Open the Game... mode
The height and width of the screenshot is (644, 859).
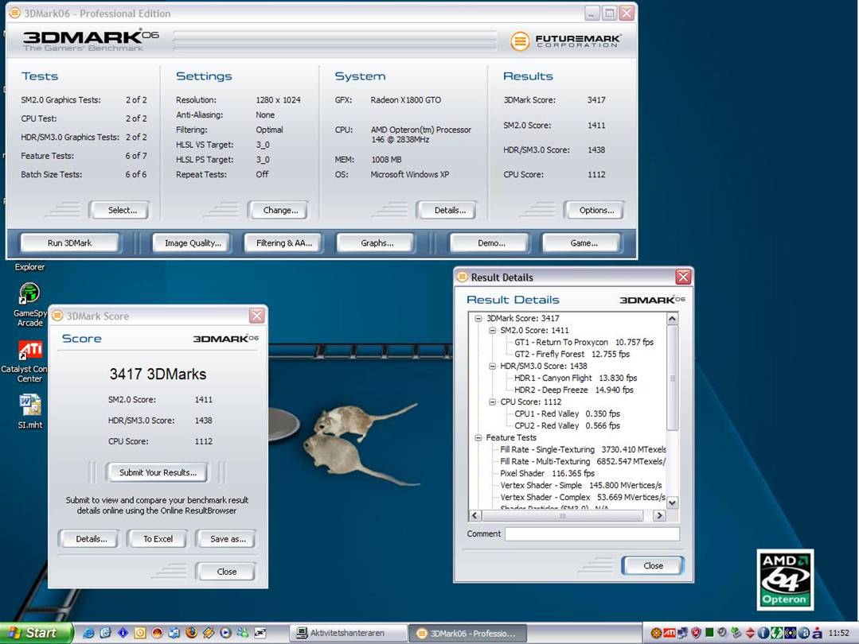584,243
